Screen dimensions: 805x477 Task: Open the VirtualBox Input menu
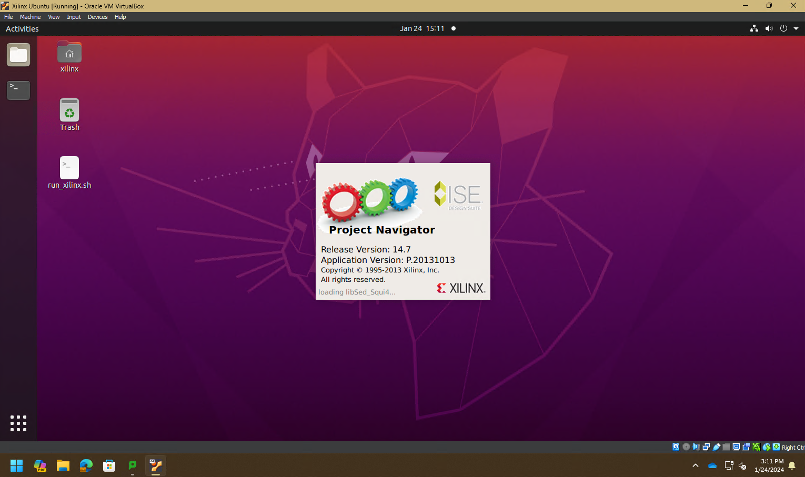point(74,17)
